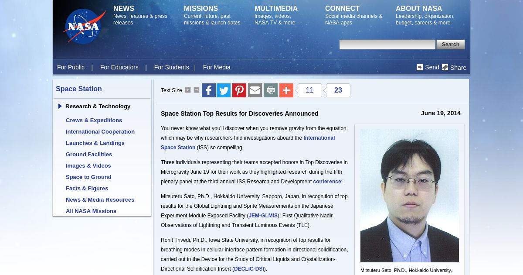This screenshot has height=275, width=523.
Task: Expand Research & Technology triangle
Action: click(60, 106)
